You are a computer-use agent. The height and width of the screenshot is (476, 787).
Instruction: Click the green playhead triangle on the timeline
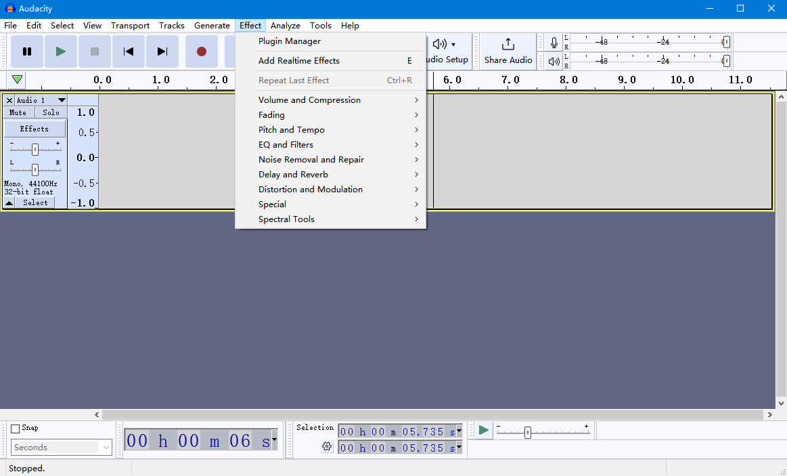coord(17,79)
